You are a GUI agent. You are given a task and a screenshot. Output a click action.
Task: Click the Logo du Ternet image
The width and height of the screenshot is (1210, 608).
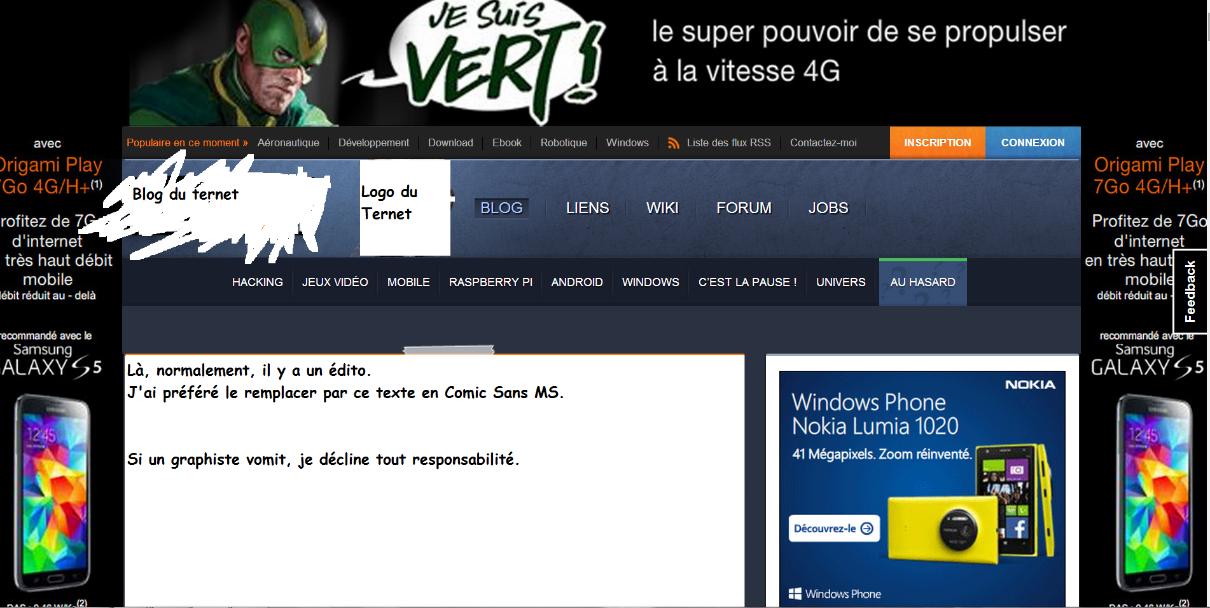(405, 207)
